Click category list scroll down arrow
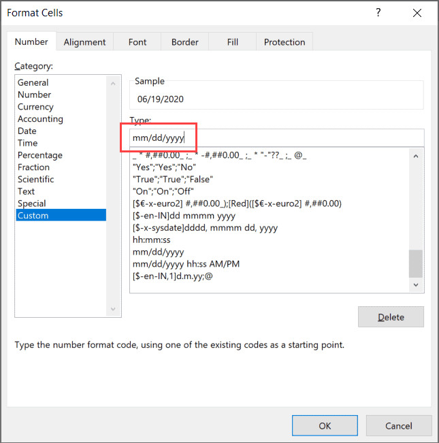The width and height of the screenshot is (439, 443). tap(114, 310)
